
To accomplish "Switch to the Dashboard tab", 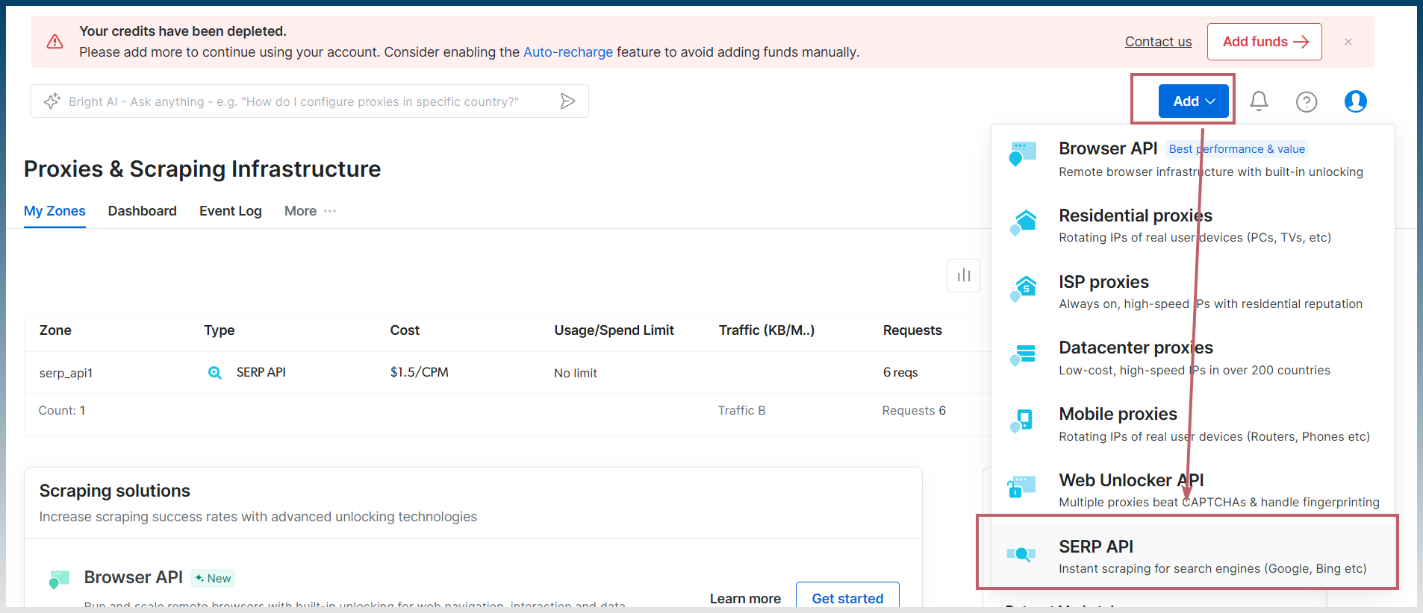I will point(143,211).
